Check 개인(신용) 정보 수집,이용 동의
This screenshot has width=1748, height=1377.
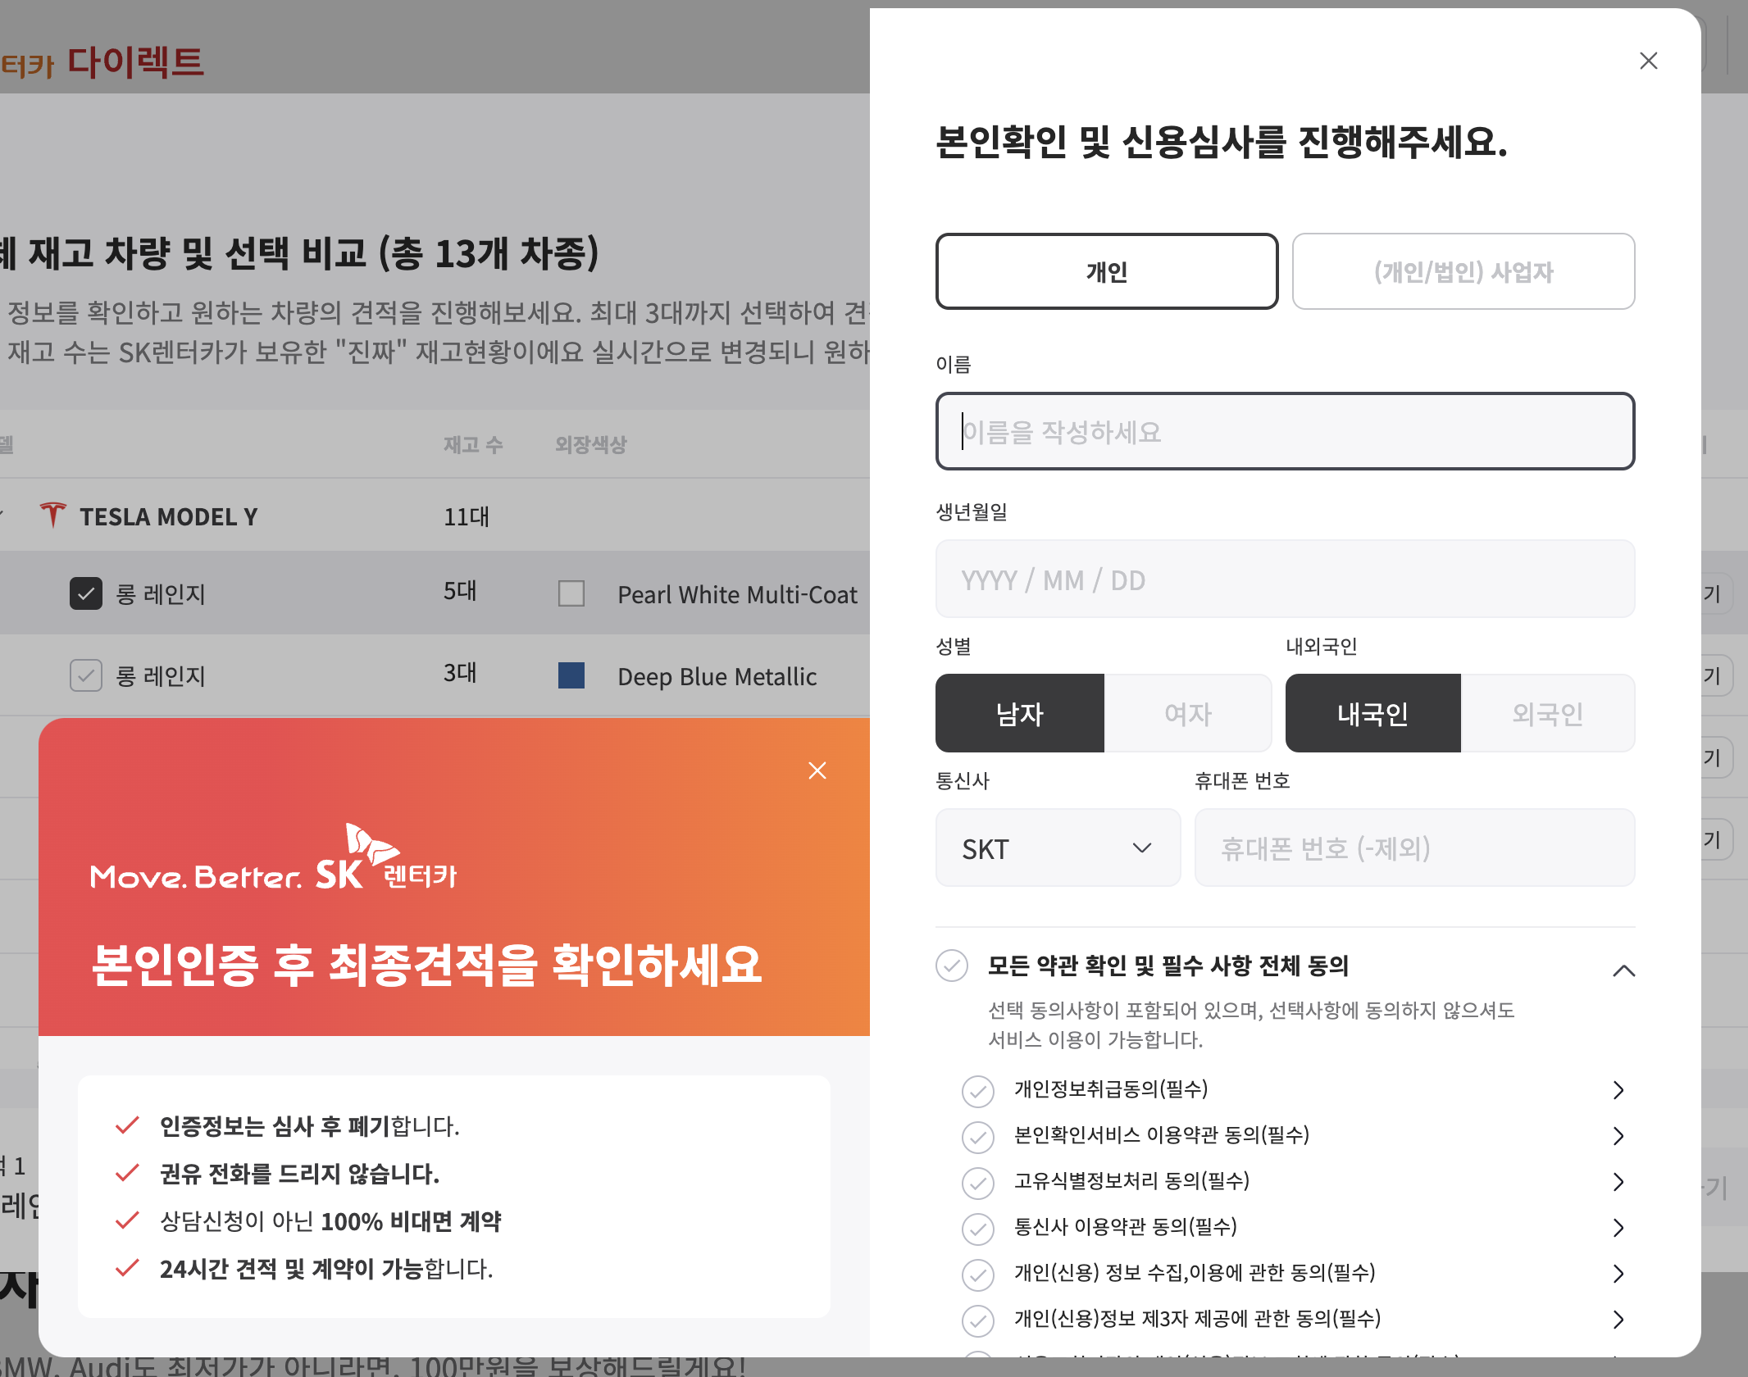tap(977, 1274)
